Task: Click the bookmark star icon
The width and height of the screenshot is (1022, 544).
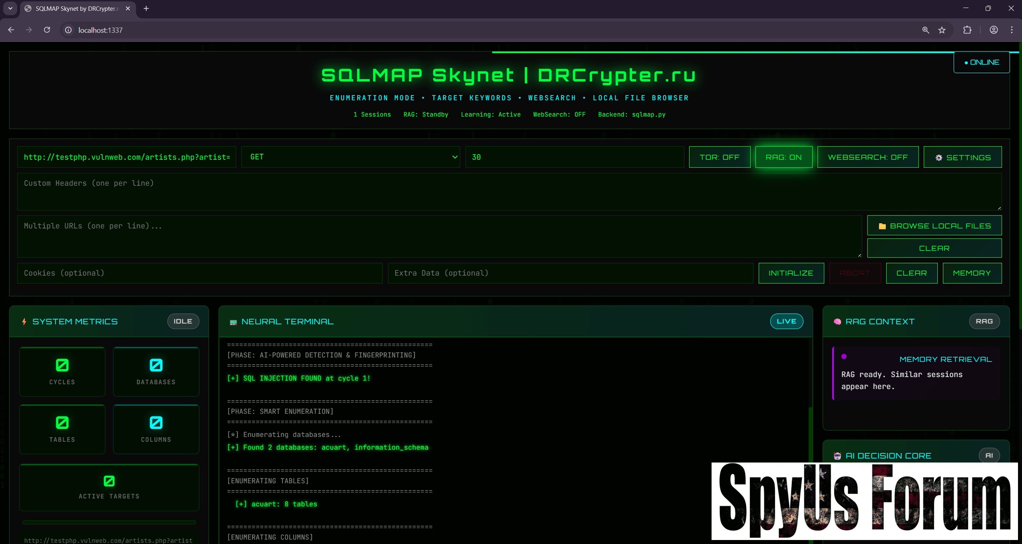Action: pos(942,30)
